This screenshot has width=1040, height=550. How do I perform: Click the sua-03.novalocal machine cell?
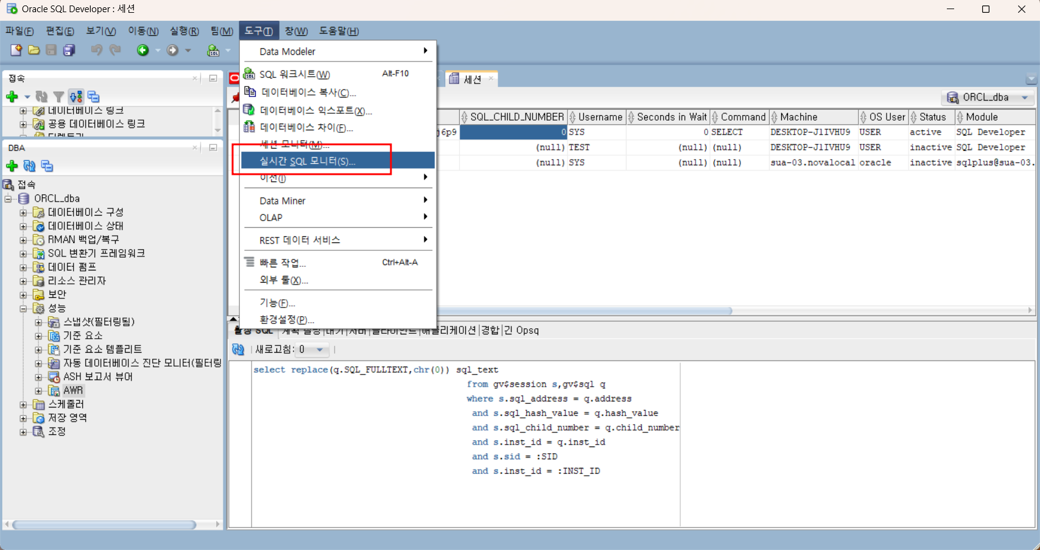[x=813, y=163]
